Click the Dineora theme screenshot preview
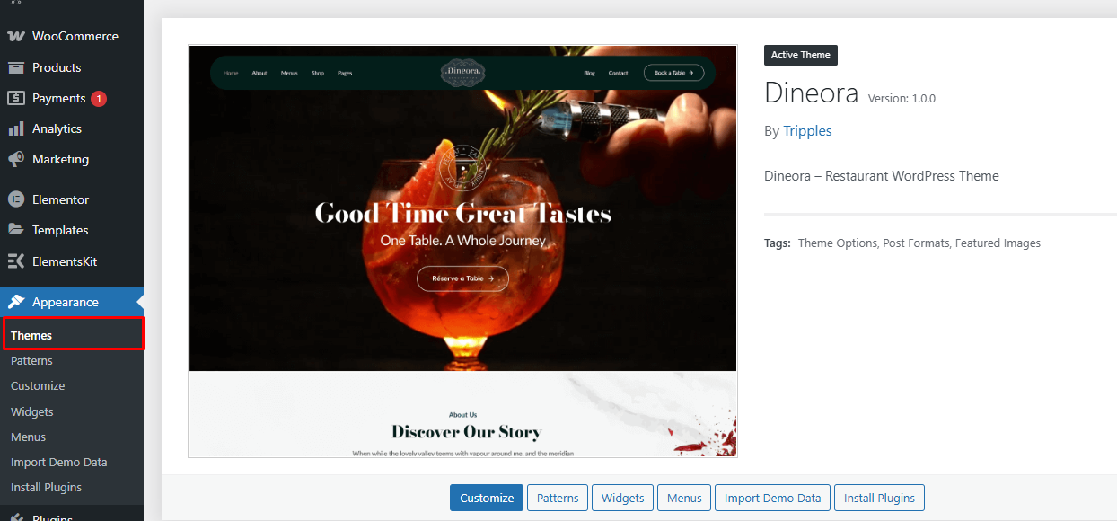This screenshot has height=521, width=1117. (462, 252)
